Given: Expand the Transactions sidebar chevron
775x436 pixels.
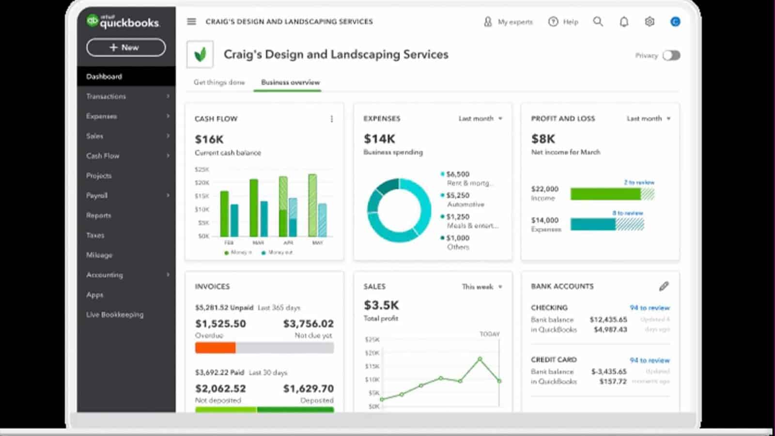Looking at the screenshot, I should pyautogui.click(x=168, y=96).
